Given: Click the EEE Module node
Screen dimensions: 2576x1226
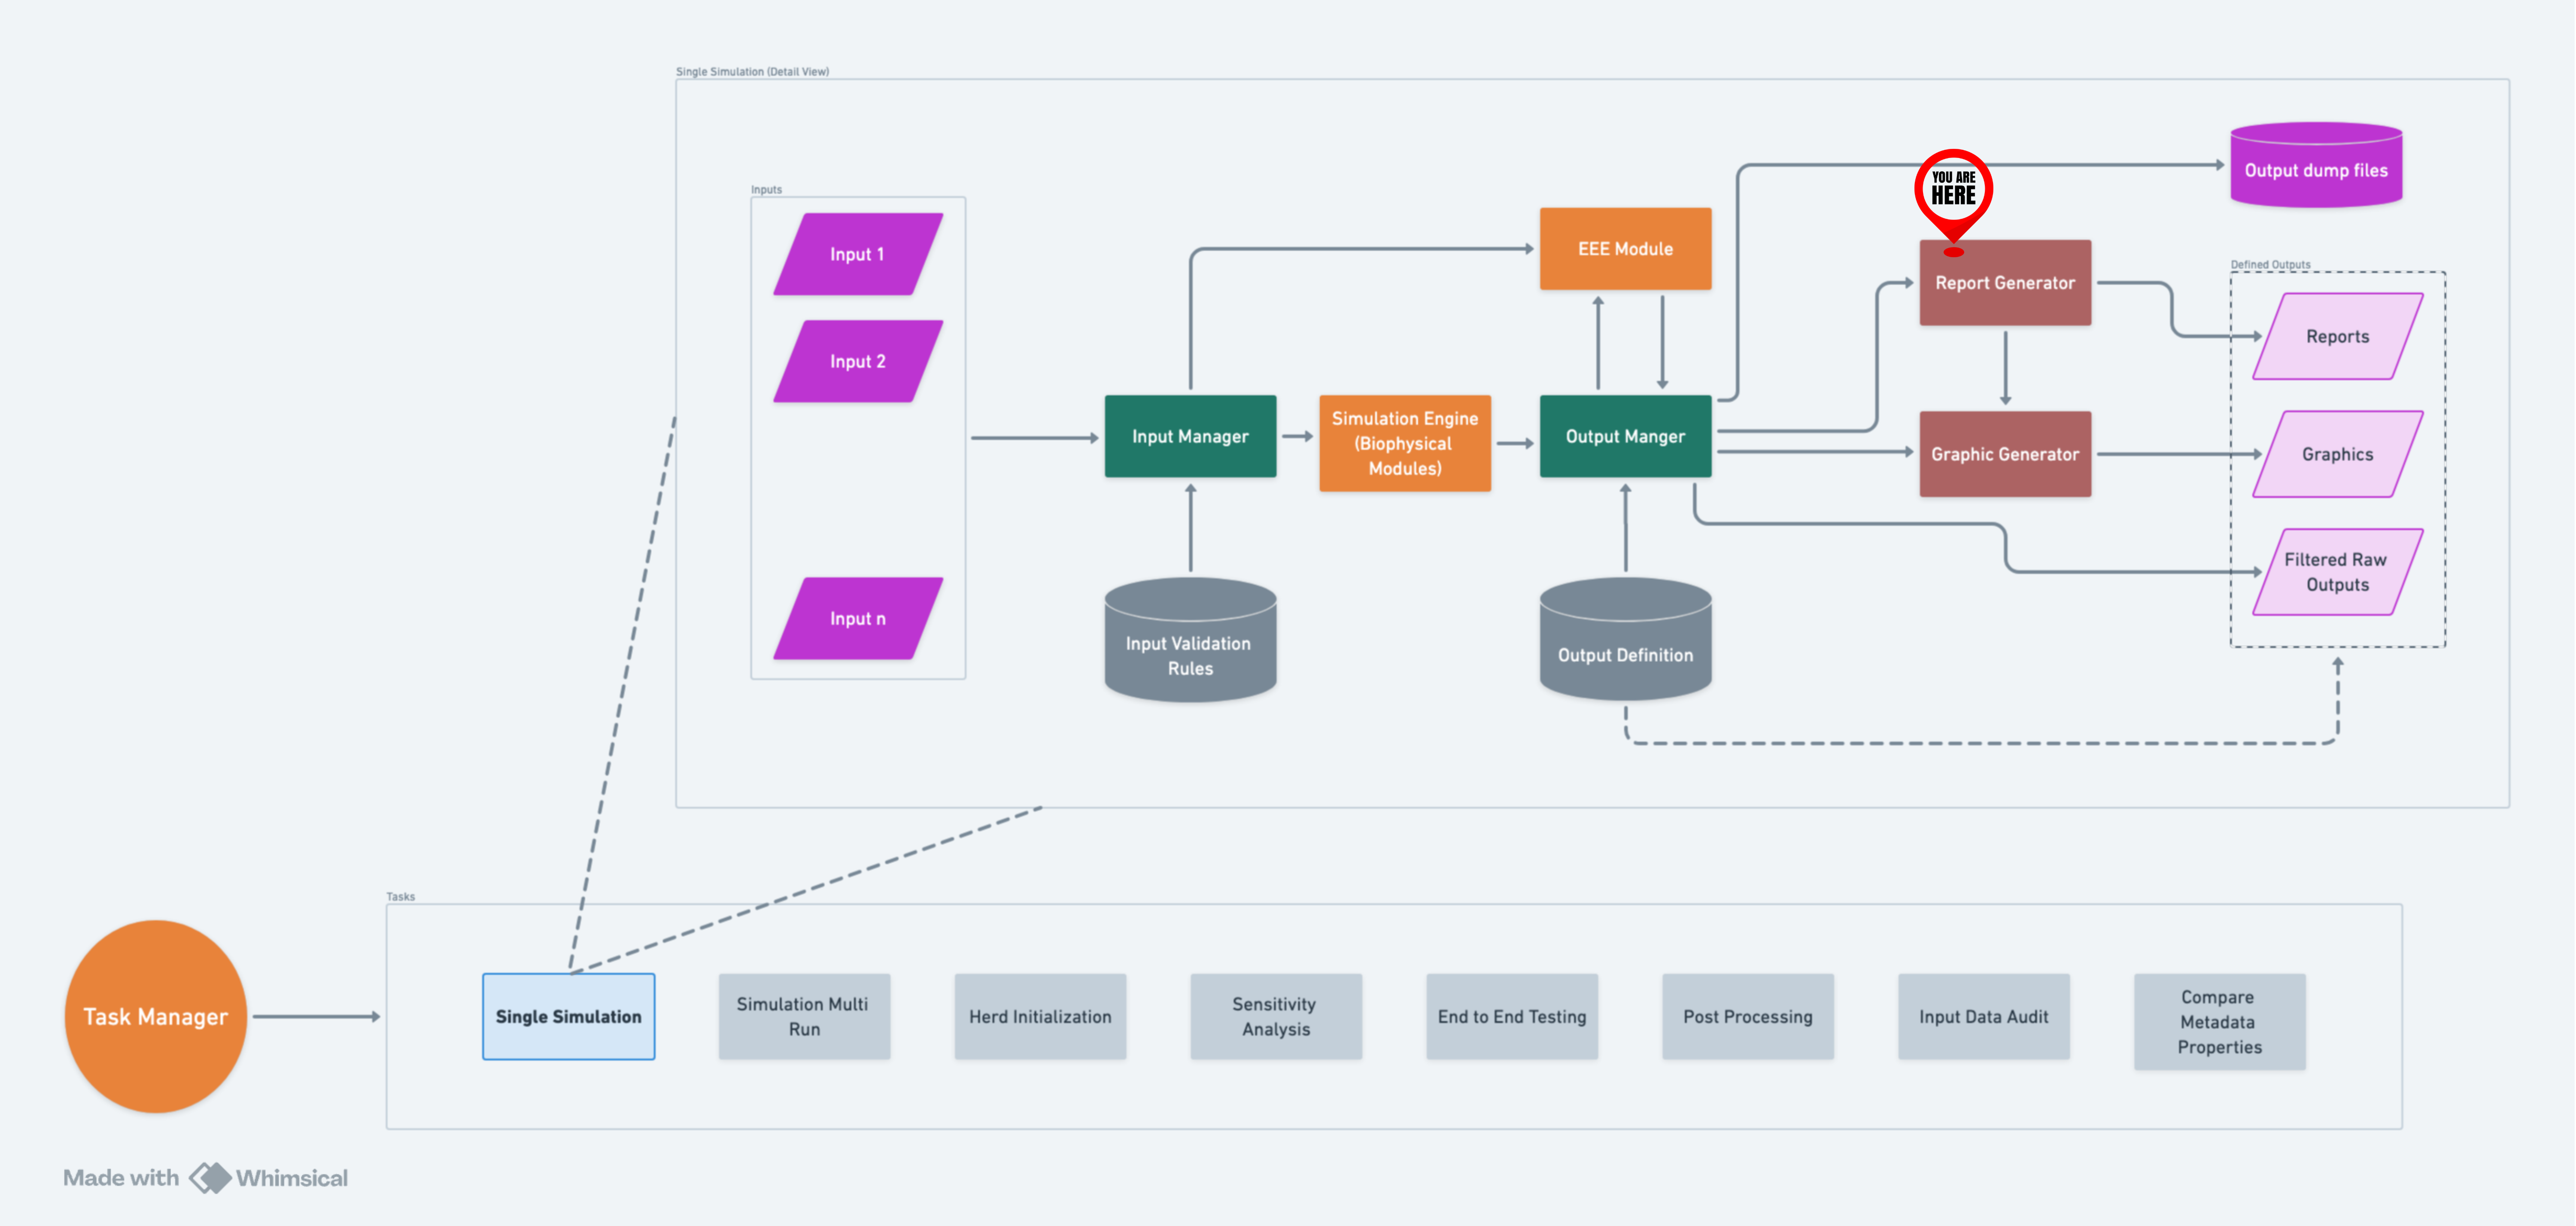Looking at the screenshot, I should tap(1625, 249).
